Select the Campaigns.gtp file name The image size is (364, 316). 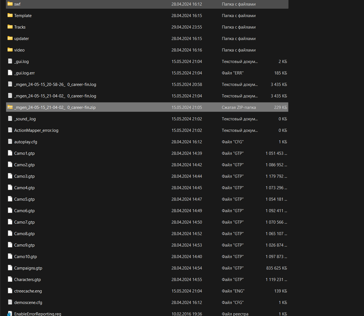(28, 268)
